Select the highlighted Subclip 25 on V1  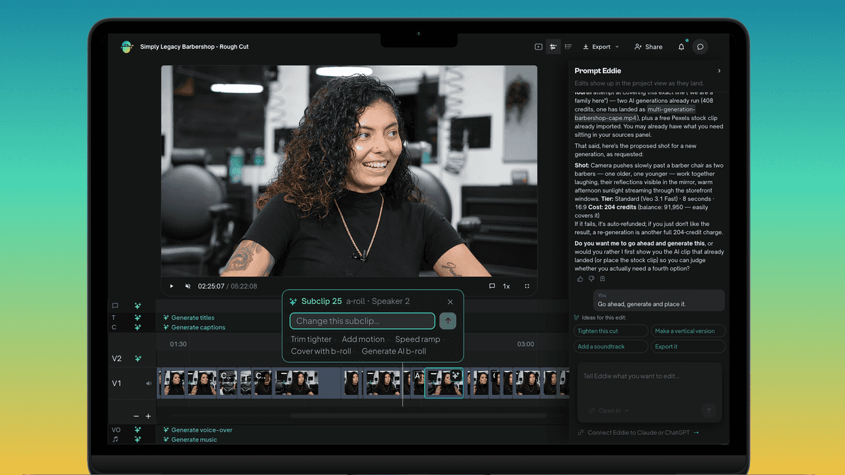pyautogui.click(x=444, y=383)
